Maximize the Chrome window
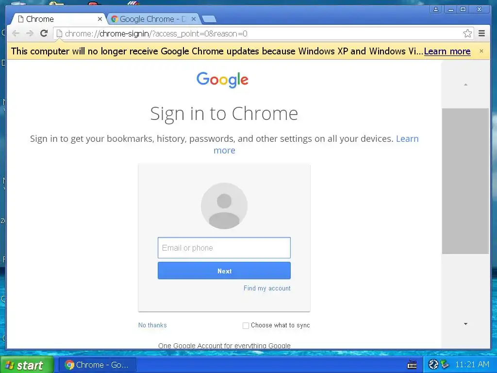This screenshot has width=497, height=373. (463, 9)
